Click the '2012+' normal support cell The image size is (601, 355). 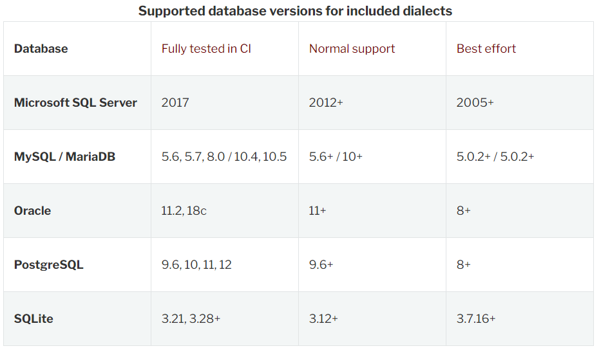coord(326,103)
